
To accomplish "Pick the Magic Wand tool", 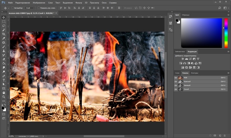I will tap(4, 30).
